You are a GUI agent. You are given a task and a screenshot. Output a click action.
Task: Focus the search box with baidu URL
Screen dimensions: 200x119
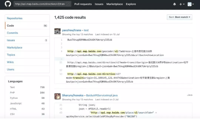click(x=42, y=4)
